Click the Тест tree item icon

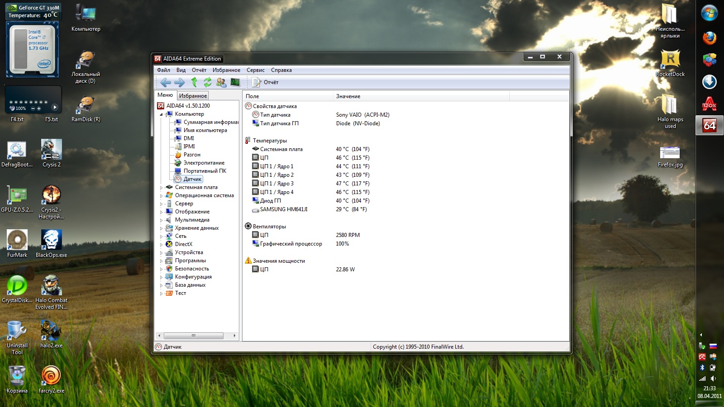(169, 293)
